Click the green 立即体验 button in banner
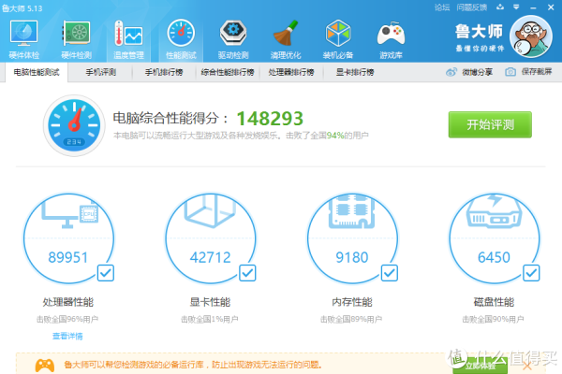This screenshot has height=374, width=562. [x=481, y=366]
